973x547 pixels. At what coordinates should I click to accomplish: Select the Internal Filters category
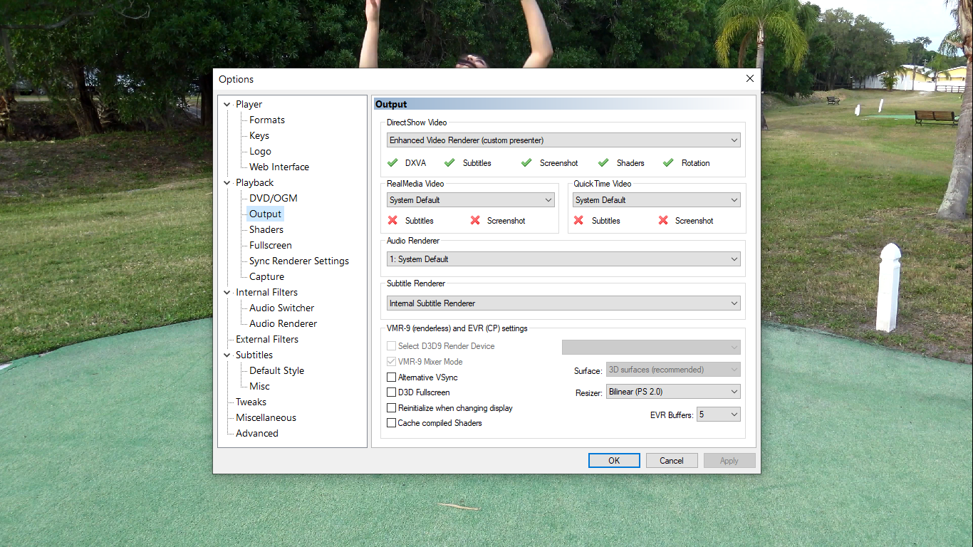coord(267,292)
